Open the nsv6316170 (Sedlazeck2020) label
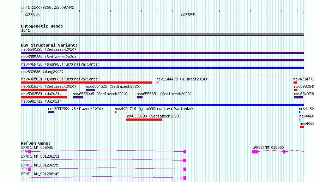Image resolution: width=314 pixels, height=182 pixels. (x=49, y=86)
